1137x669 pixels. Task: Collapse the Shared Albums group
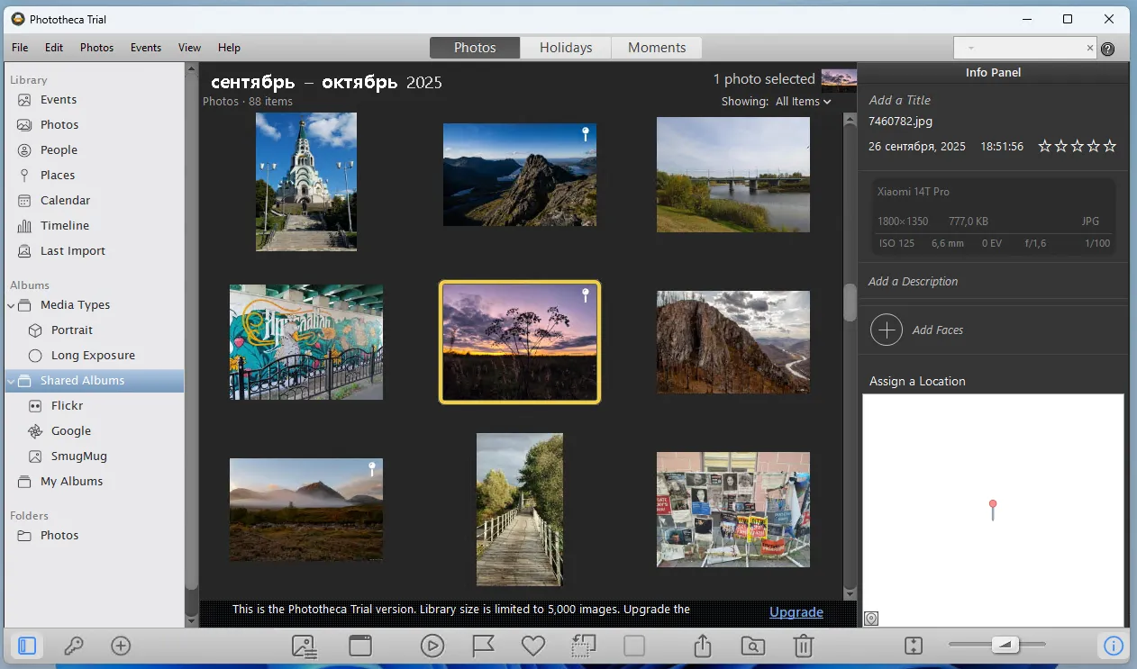point(12,381)
